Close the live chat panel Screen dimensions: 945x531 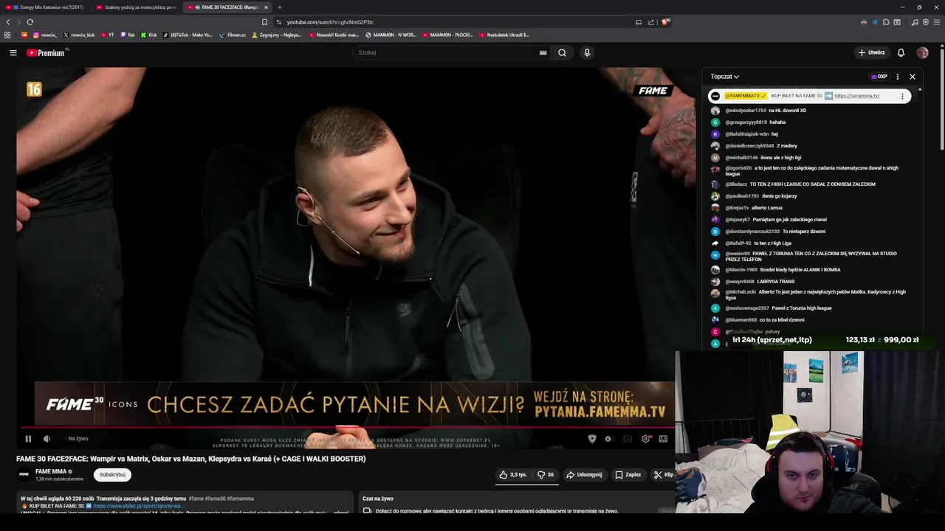tap(913, 77)
